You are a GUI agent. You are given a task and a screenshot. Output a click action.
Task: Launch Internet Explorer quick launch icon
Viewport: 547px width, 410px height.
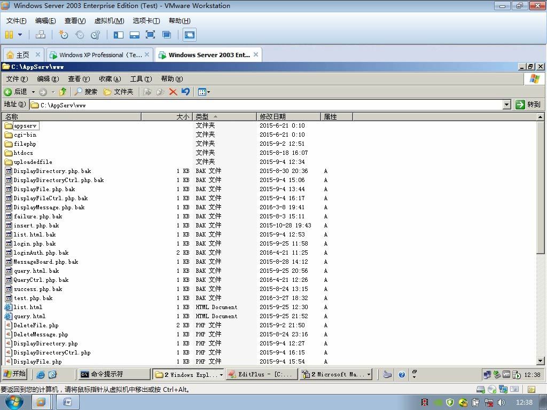41,374
